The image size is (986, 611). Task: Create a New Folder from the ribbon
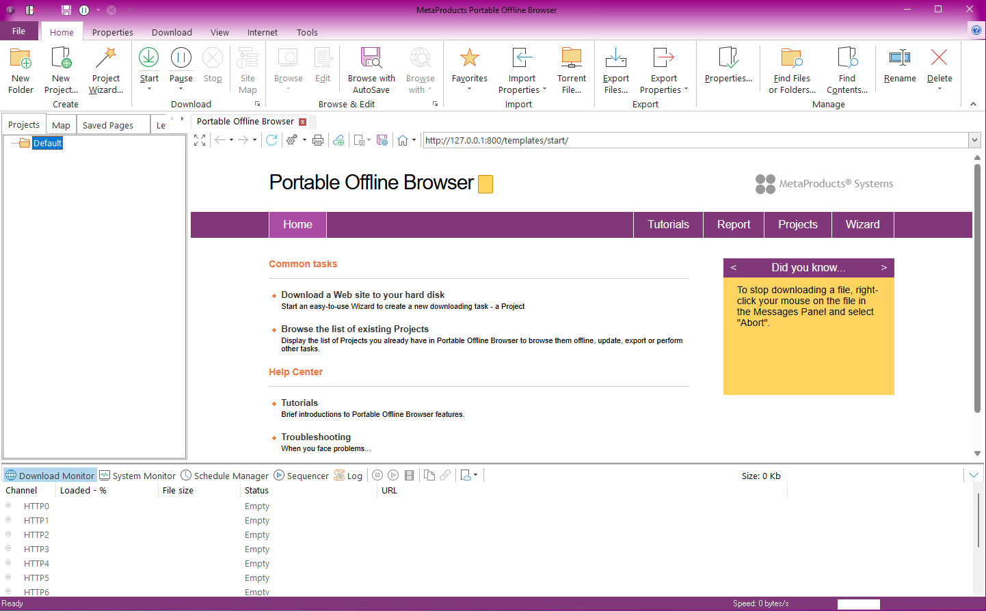(21, 70)
